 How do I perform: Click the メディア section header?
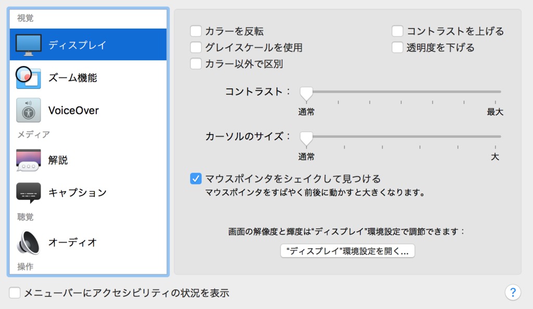click(34, 134)
